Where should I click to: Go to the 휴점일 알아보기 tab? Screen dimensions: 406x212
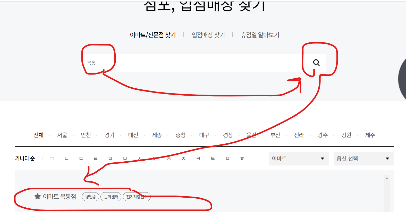(260, 35)
